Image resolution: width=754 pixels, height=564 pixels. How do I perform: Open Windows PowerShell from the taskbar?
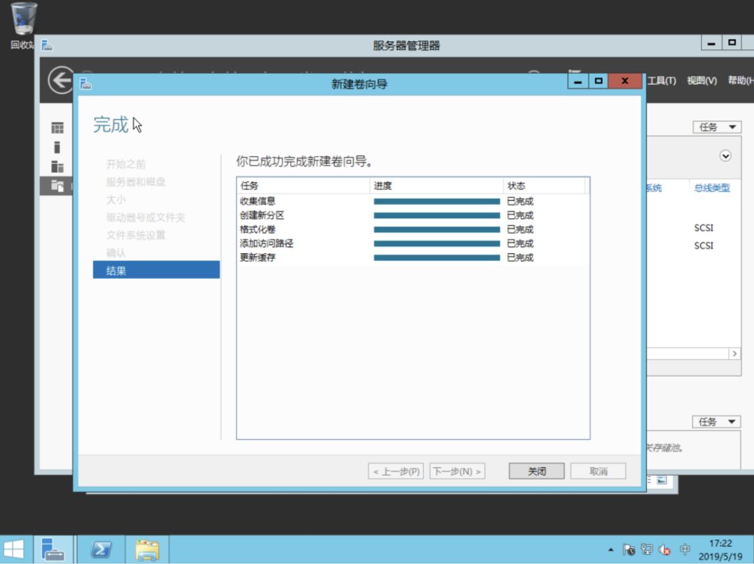pos(100,549)
